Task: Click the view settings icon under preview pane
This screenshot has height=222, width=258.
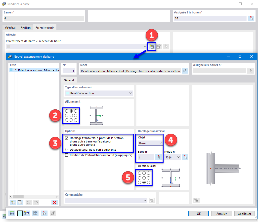Action: tap(196, 200)
